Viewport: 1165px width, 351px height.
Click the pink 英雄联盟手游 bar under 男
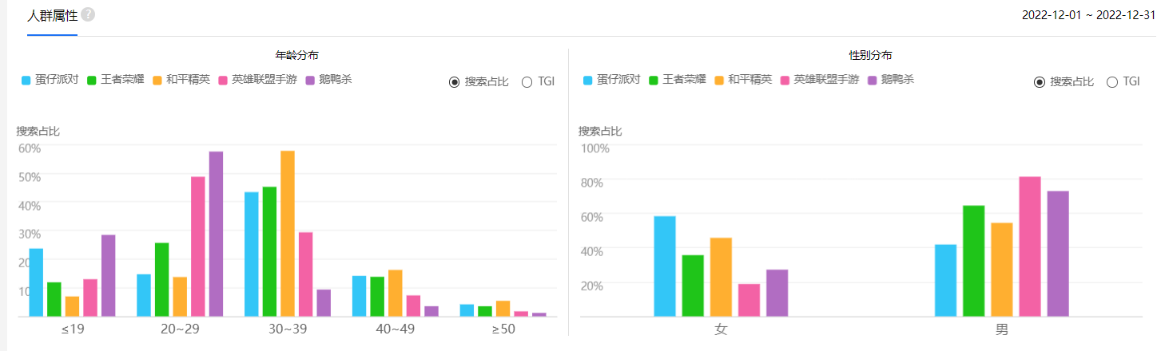[1030, 246]
